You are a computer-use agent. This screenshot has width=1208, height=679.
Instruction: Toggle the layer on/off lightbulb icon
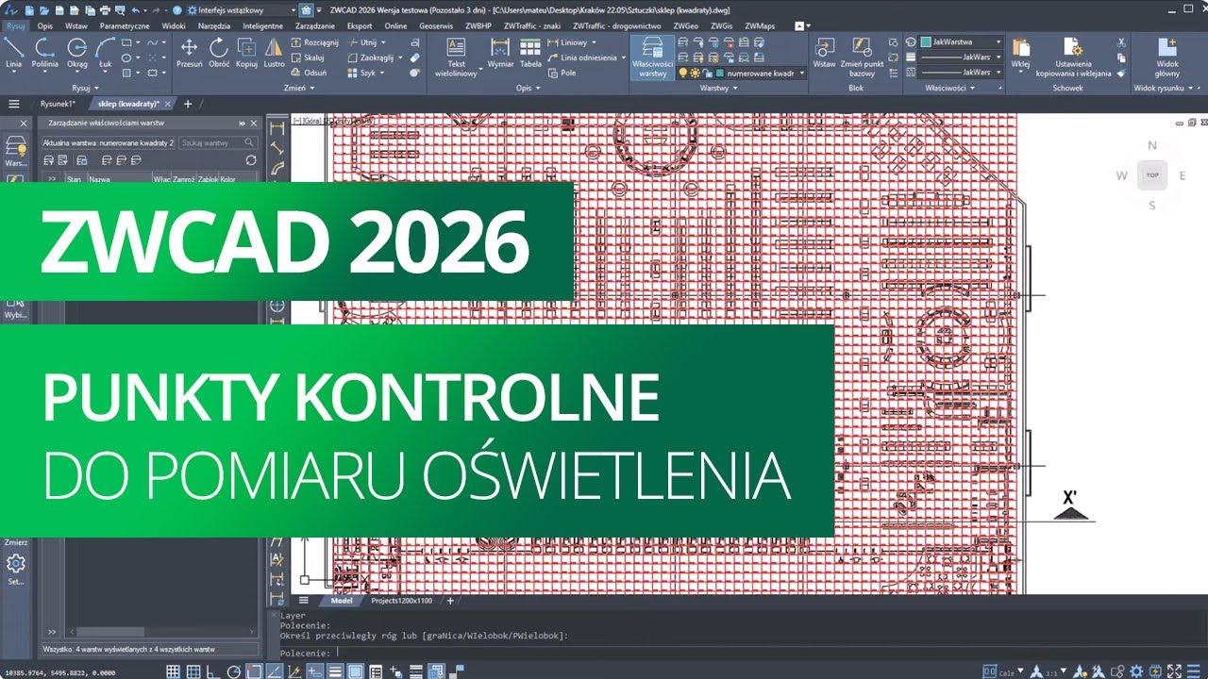tap(683, 73)
